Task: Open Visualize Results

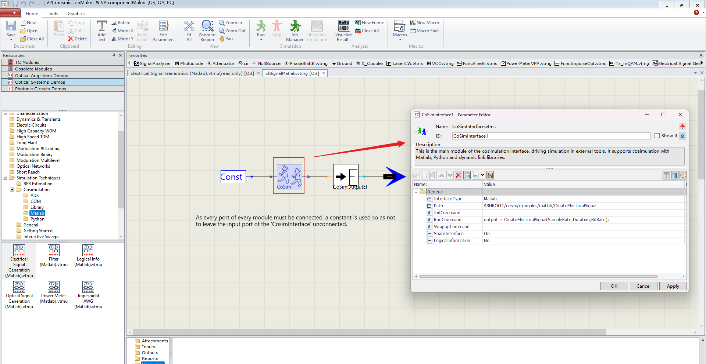Action: click(x=344, y=31)
